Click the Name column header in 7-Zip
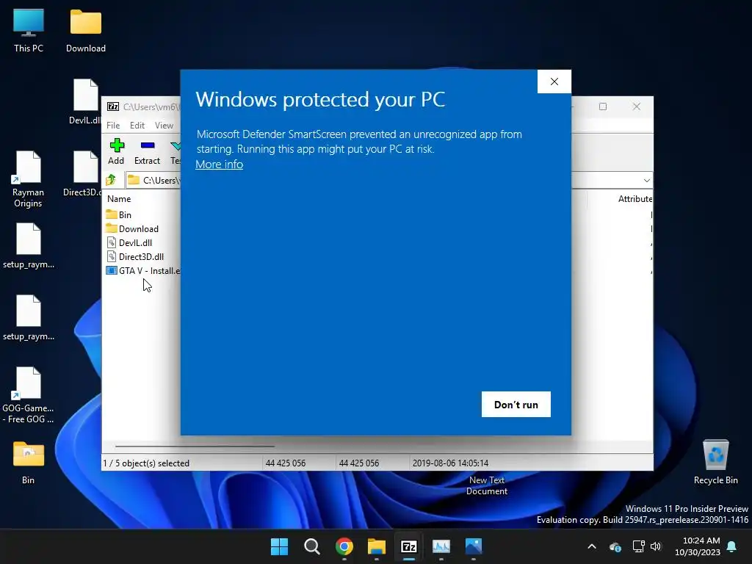This screenshot has width=752, height=564. (x=119, y=198)
